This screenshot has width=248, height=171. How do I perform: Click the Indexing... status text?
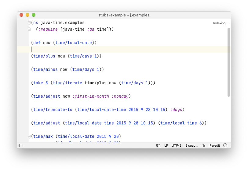click(221, 23)
